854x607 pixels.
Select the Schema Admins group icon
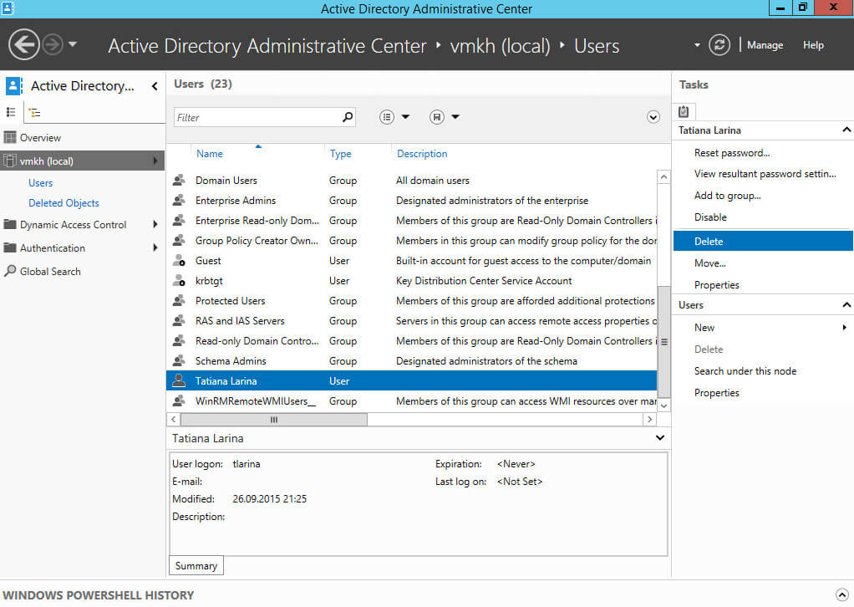pyautogui.click(x=179, y=360)
